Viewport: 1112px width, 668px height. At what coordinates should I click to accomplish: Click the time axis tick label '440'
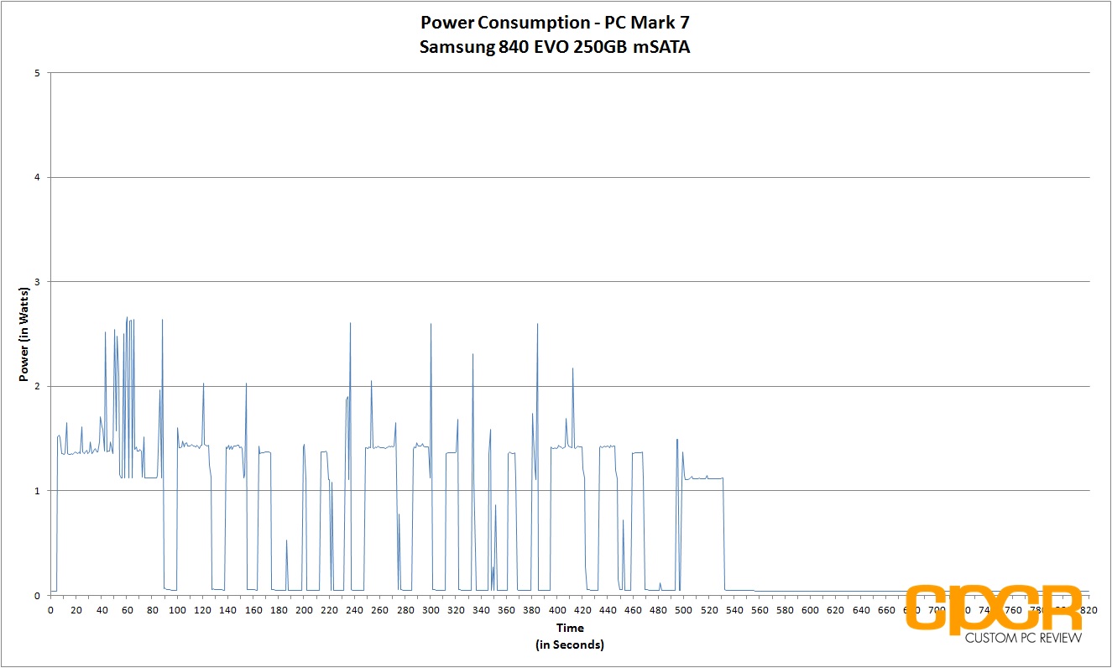pyautogui.click(x=608, y=610)
